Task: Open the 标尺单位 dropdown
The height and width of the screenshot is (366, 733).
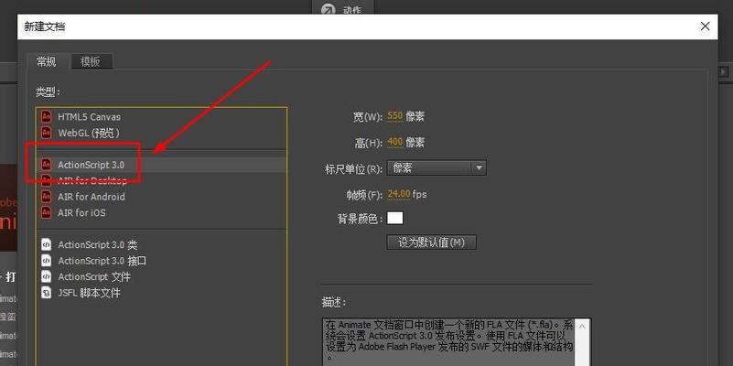Action: click(x=437, y=167)
